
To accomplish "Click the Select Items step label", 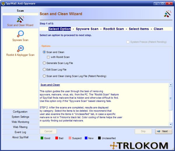I will click(x=139, y=29).
